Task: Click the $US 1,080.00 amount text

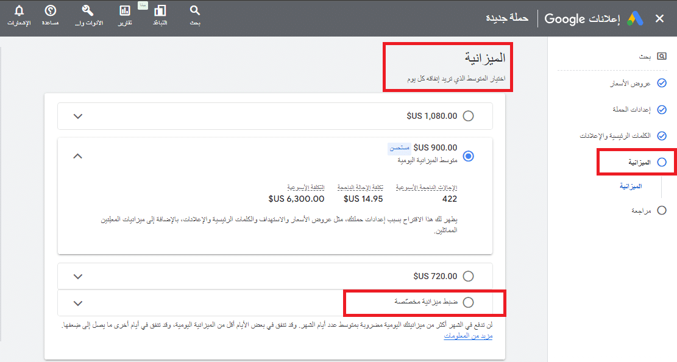Action: point(432,116)
